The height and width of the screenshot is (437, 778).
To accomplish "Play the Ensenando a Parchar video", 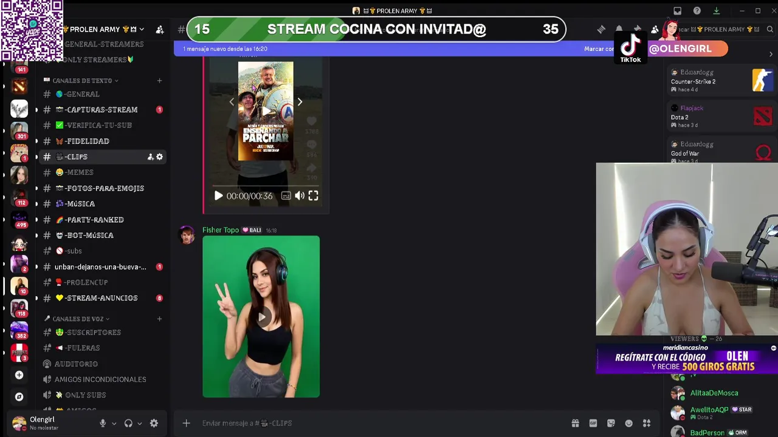I will [219, 196].
